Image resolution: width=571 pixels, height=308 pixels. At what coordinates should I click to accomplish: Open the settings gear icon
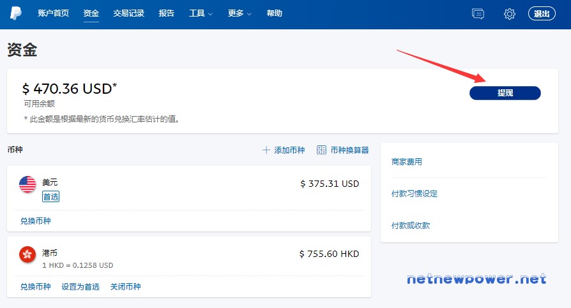[x=510, y=14]
